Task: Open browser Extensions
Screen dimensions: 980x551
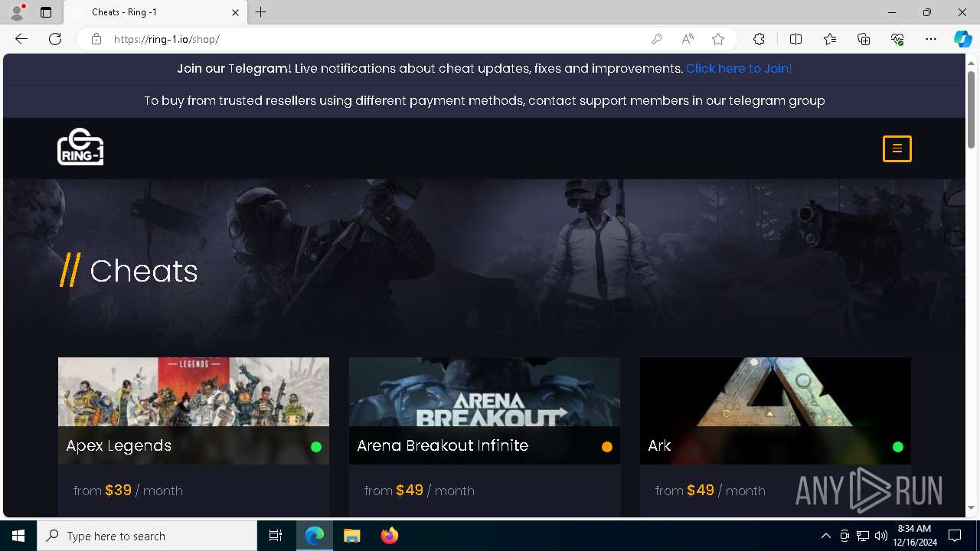Action: coord(759,39)
